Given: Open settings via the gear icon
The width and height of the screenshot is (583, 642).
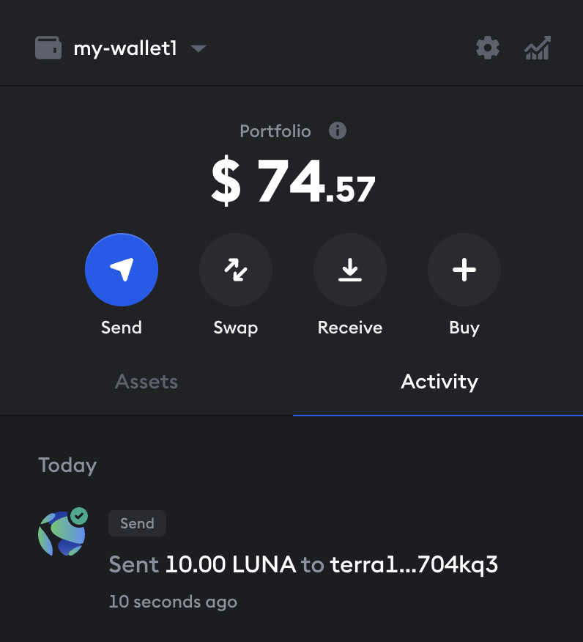Looking at the screenshot, I should (x=488, y=49).
